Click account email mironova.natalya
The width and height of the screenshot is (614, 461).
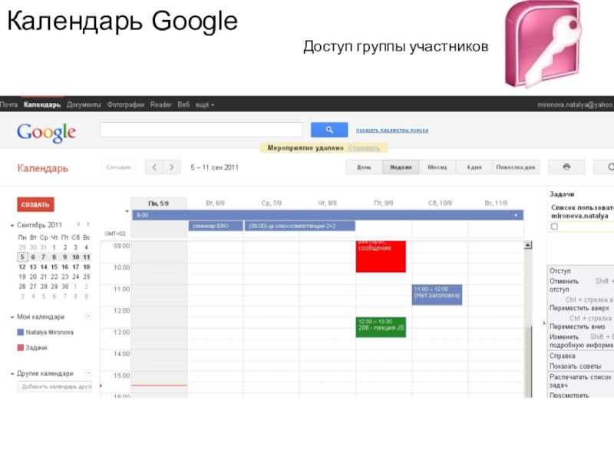[x=576, y=104]
